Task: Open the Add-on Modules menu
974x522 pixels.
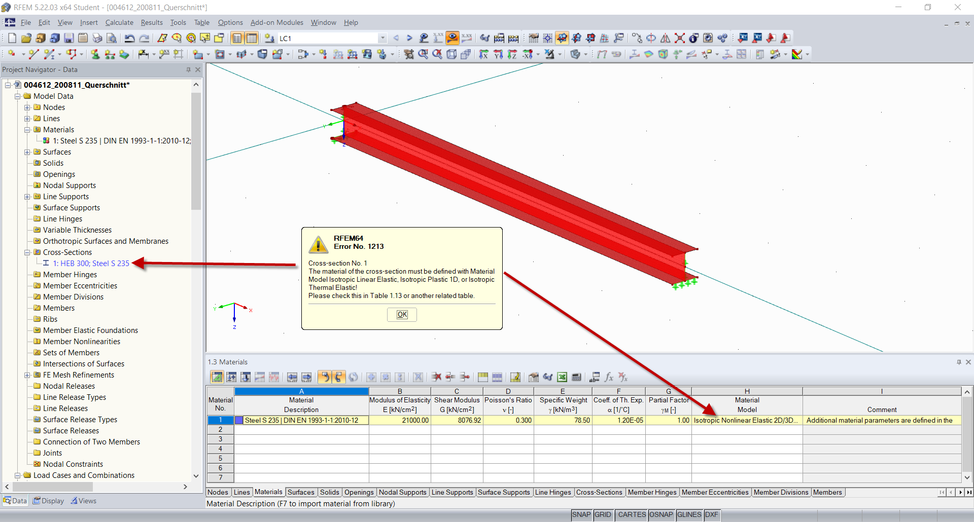Action: tap(277, 22)
